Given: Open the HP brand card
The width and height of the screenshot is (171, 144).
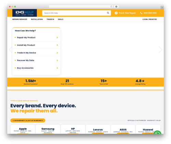Looking at the screenshot, I should pyautogui.click(x=73, y=129).
